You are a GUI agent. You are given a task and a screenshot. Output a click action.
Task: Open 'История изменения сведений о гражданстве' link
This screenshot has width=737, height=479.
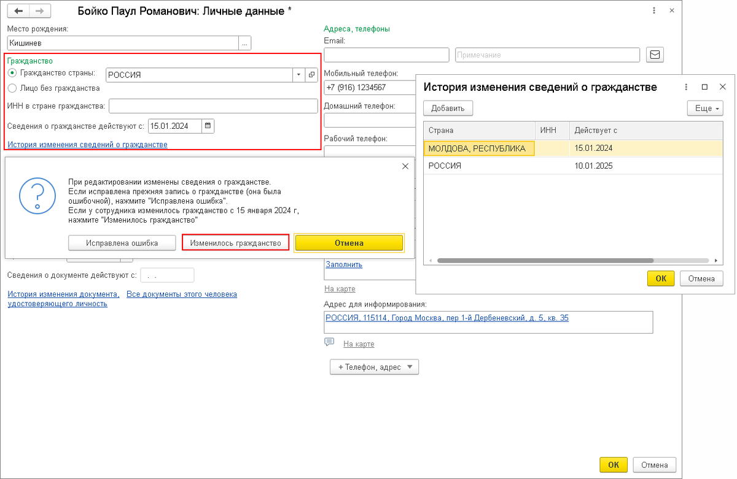87,145
